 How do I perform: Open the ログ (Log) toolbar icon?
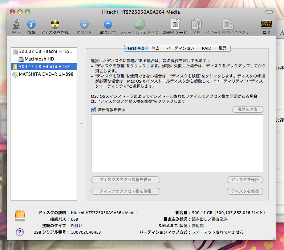(x=267, y=25)
